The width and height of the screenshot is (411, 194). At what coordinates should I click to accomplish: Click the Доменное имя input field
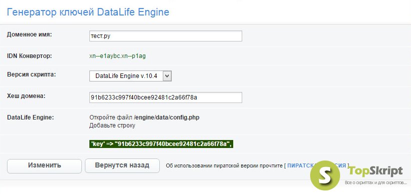click(x=165, y=36)
